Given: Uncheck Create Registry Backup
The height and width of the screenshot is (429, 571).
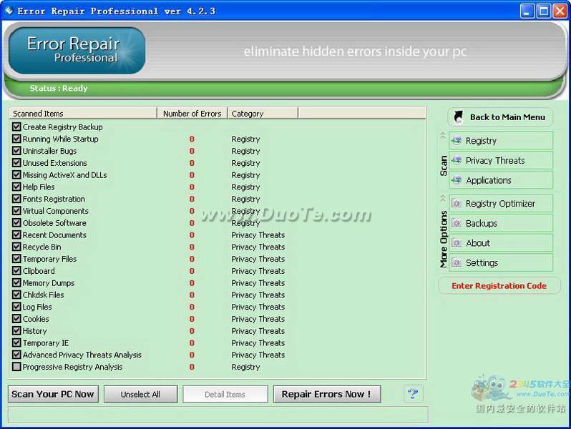Looking at the screenshot, I should coord(16,127).
